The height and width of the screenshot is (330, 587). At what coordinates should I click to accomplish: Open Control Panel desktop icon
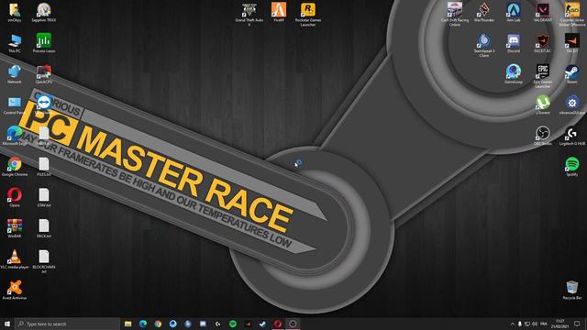click(15, 104)
